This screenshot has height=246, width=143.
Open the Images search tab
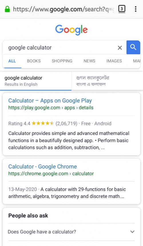click(114, 61)
